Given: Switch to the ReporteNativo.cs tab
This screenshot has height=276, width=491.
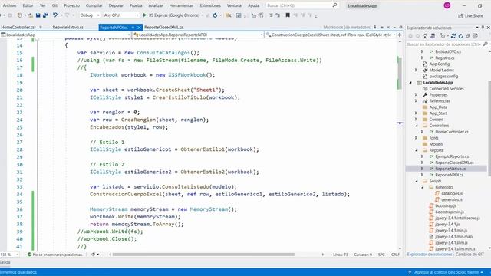Looking at the screenshot, I should coord(68,28).
